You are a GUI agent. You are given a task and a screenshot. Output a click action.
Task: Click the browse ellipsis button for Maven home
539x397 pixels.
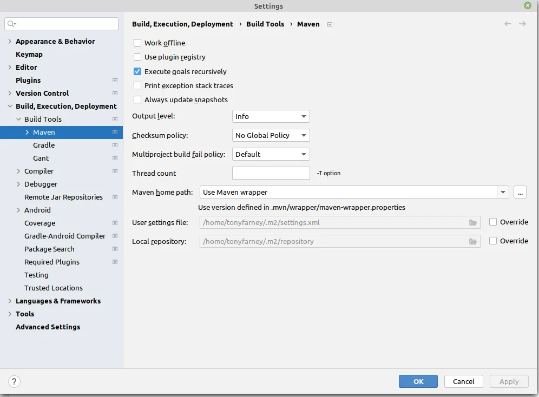tap(520, 192)
